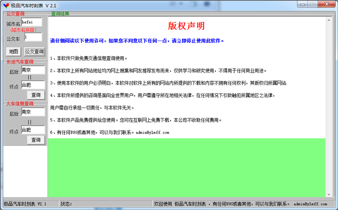338x210 pixels.
Task: Click the scrollbar down arrow in results
Action: (329, 194)
